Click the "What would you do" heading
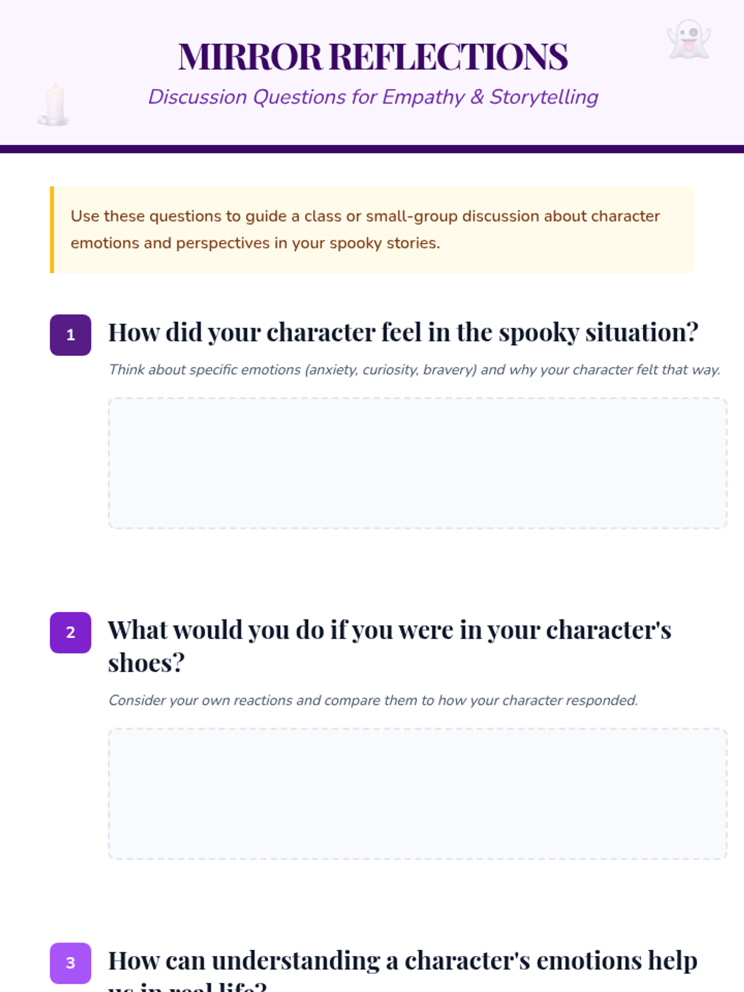Screen dimensions: 744x992 (x=389, y=631)
